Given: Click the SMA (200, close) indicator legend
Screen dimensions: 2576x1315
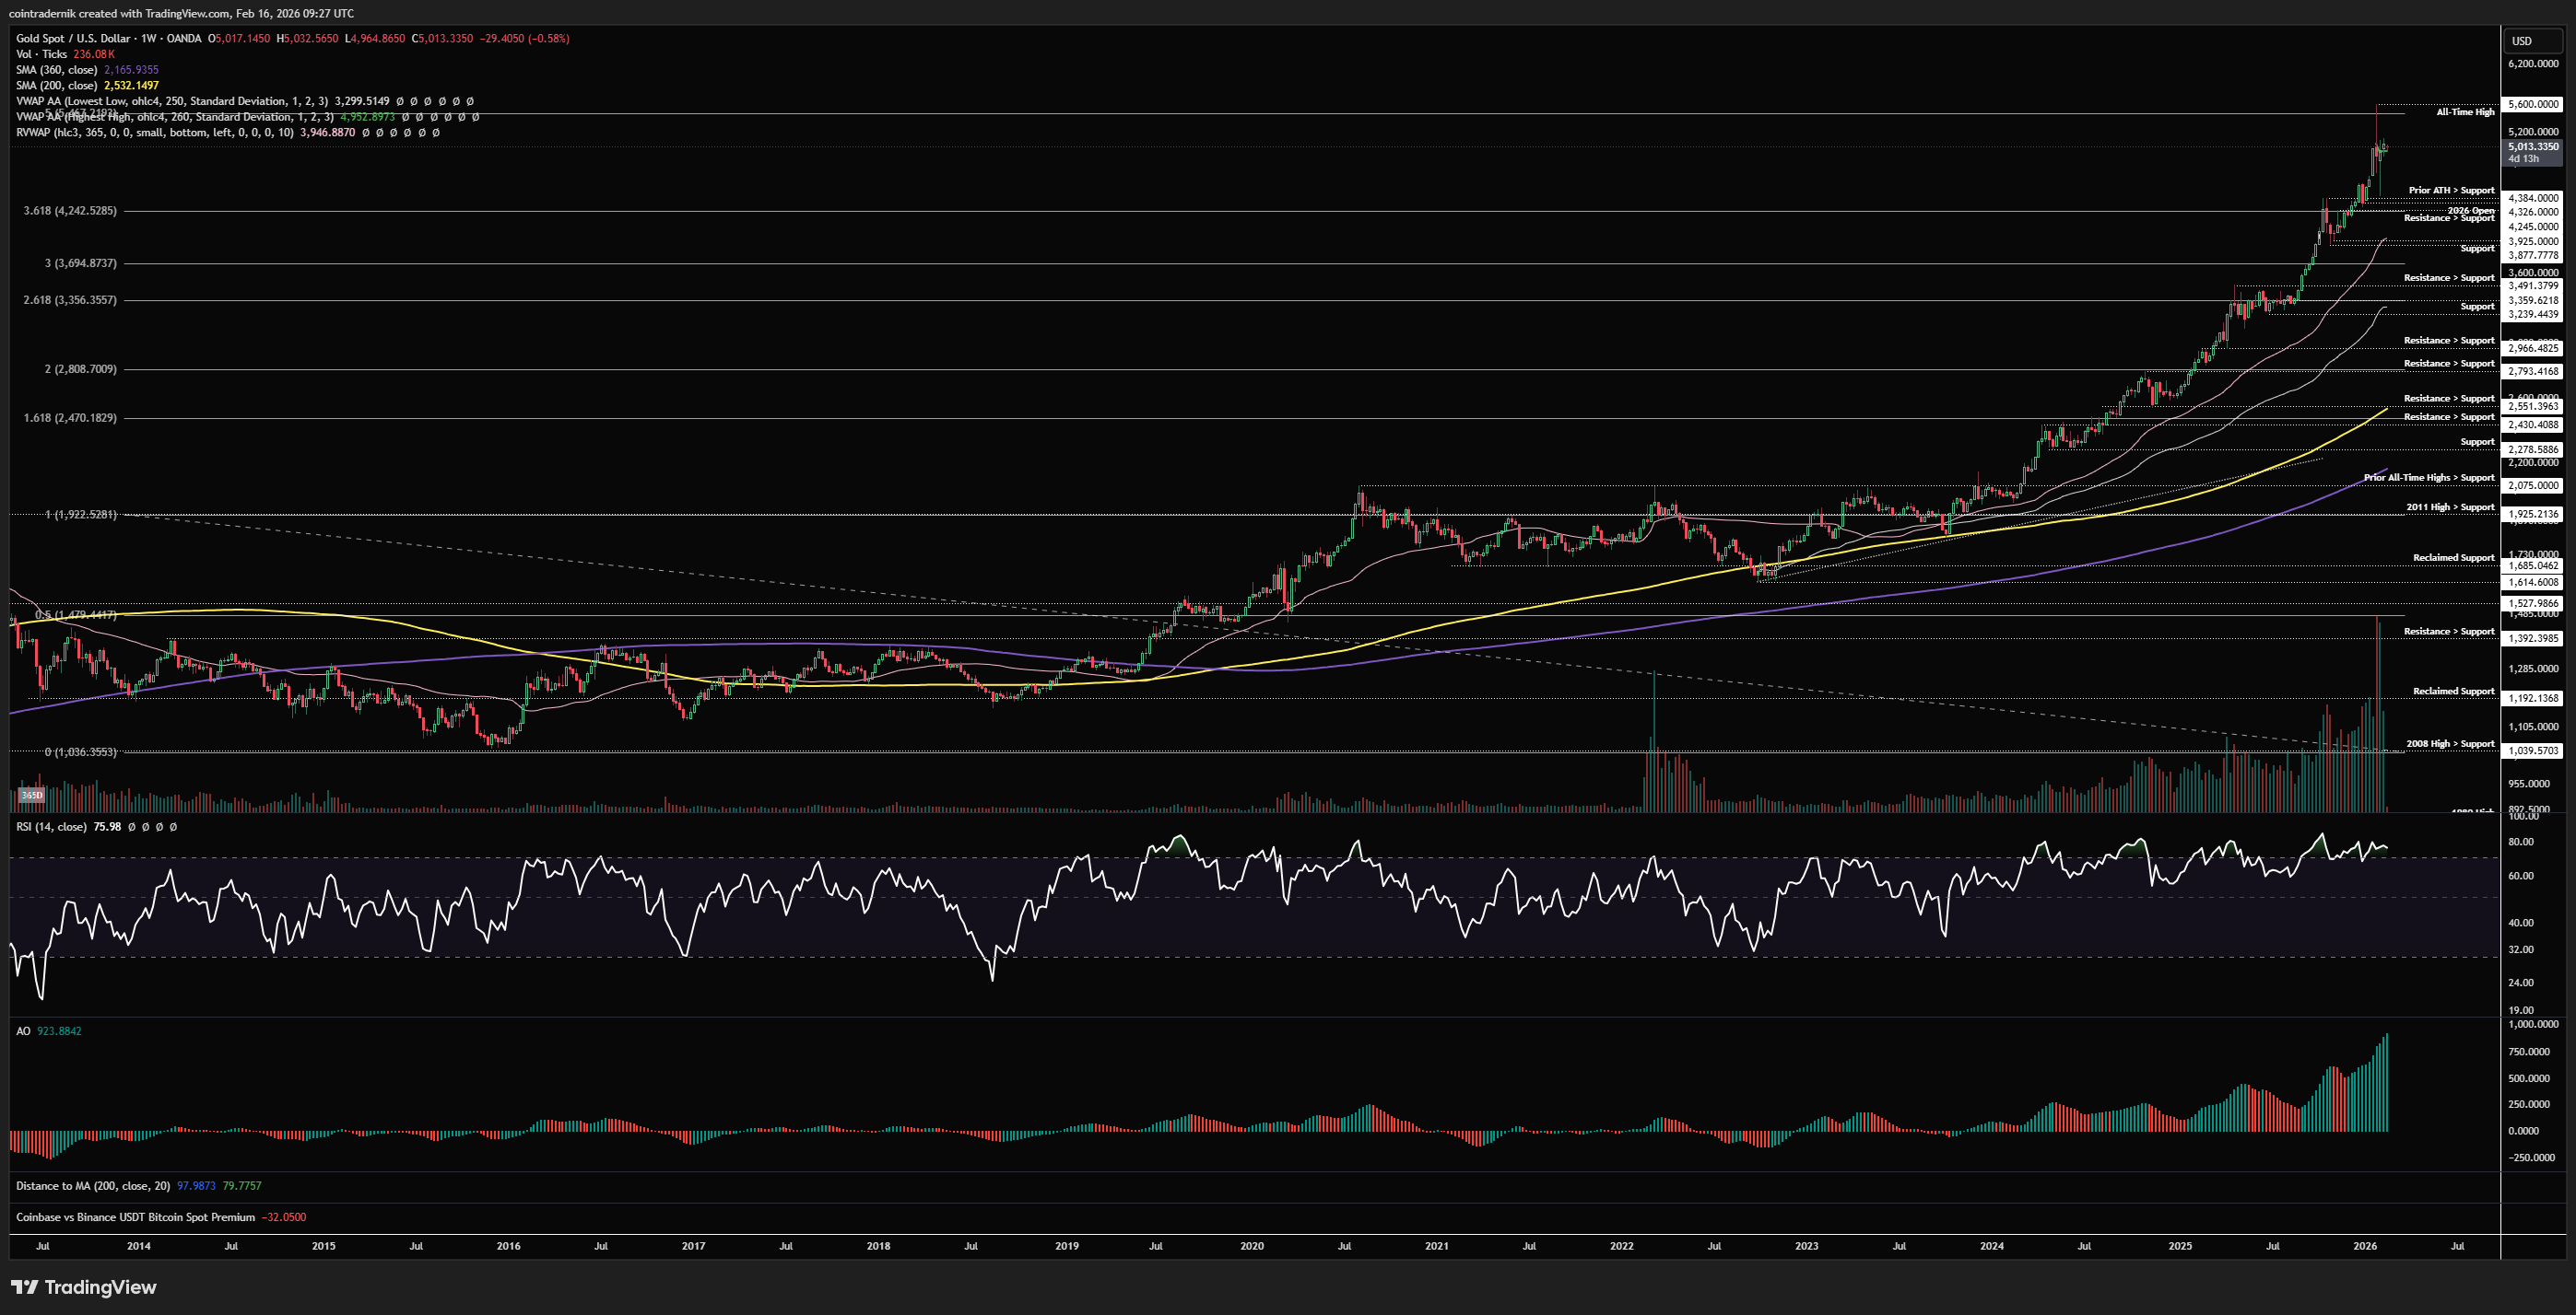Looking at the screenshot, I should tap(56, 85).
